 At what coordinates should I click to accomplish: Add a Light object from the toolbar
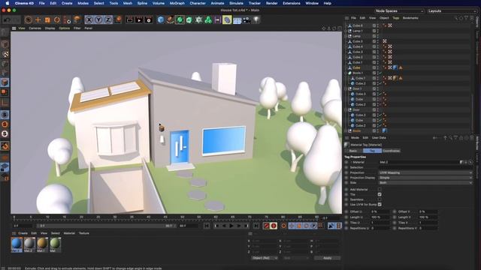(256, 20)
